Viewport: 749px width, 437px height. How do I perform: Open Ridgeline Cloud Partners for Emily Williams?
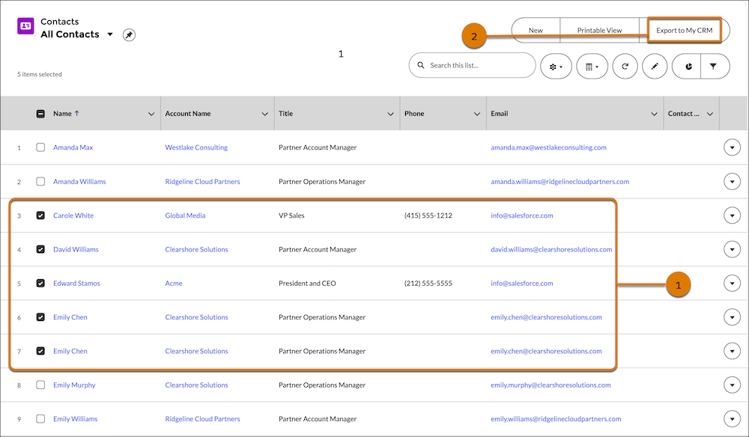coord(202,418)
